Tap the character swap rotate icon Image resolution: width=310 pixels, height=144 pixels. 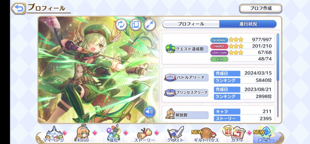coord(121,25)
